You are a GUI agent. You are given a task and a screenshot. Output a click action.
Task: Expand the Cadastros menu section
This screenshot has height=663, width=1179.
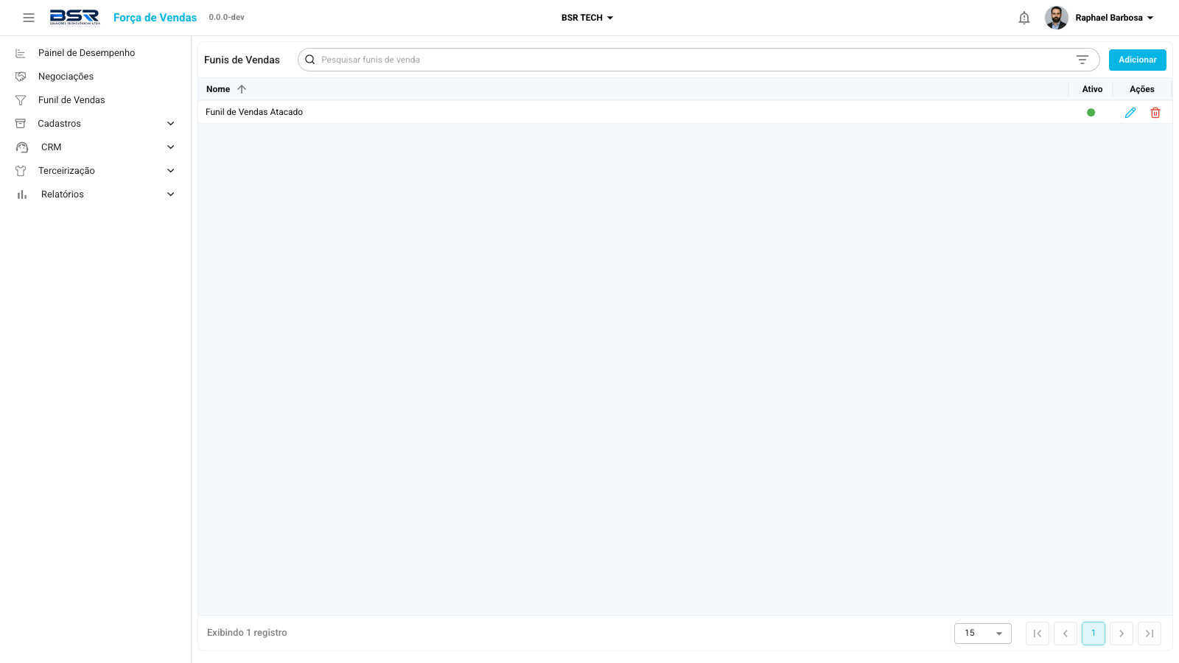click(95, 124)
